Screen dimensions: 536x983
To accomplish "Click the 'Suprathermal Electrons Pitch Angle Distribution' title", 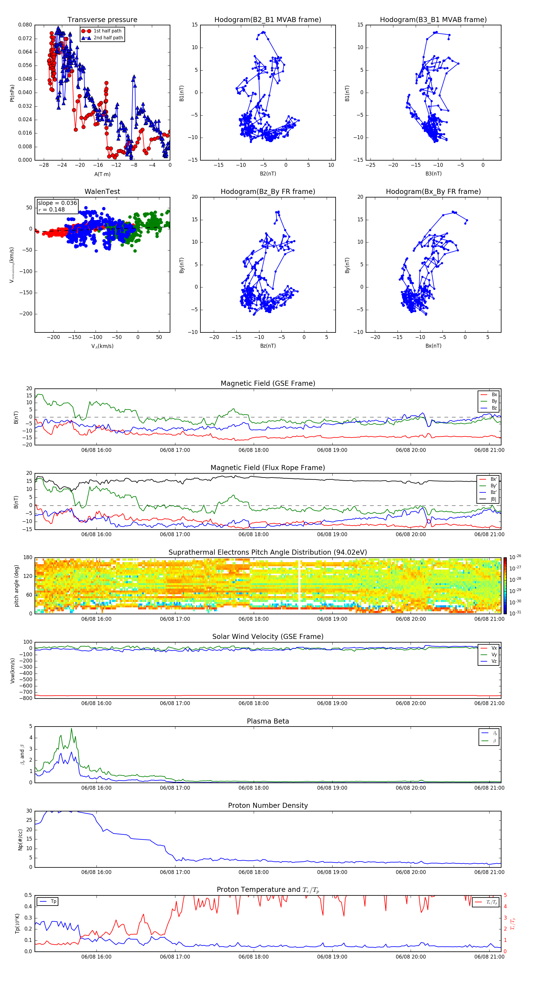I will 268,553.
